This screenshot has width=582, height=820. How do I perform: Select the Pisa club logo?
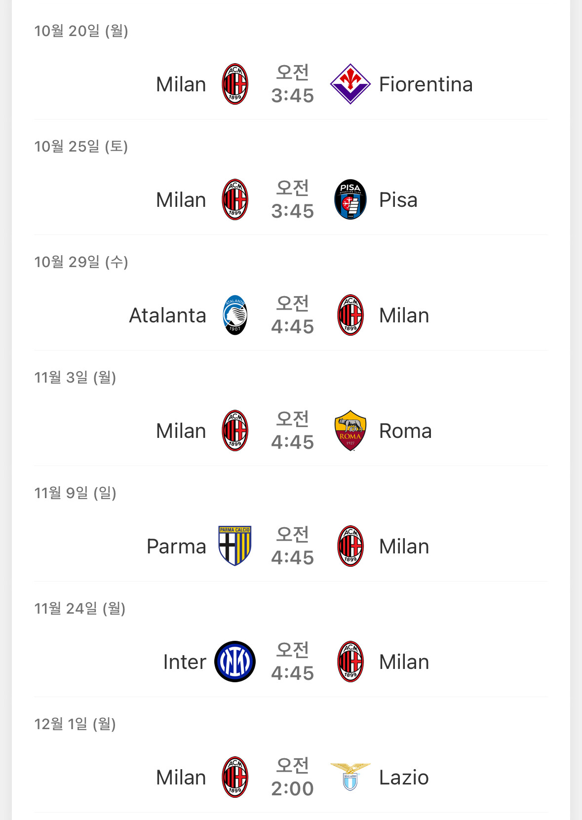[350, 199]
